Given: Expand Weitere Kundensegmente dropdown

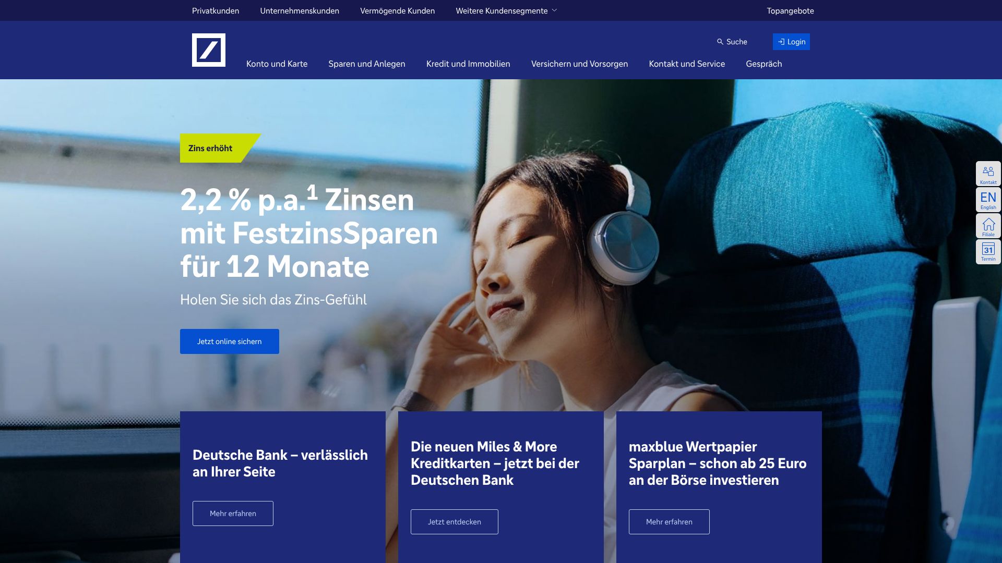Looking at the screenshot, I should pyautogui.click(x=506, y=10).
